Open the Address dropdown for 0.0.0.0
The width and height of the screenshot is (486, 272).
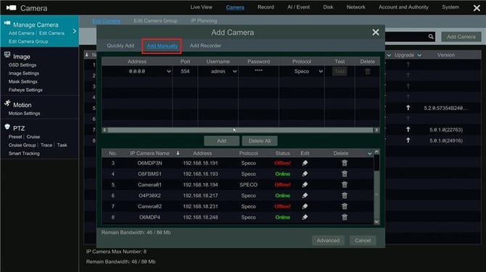tap(168, 72)
